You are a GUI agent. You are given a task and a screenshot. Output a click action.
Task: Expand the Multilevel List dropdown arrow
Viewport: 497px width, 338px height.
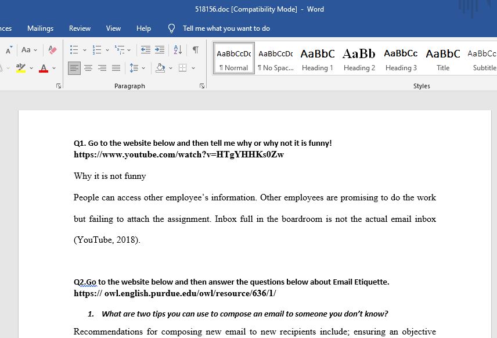(129, 50)
